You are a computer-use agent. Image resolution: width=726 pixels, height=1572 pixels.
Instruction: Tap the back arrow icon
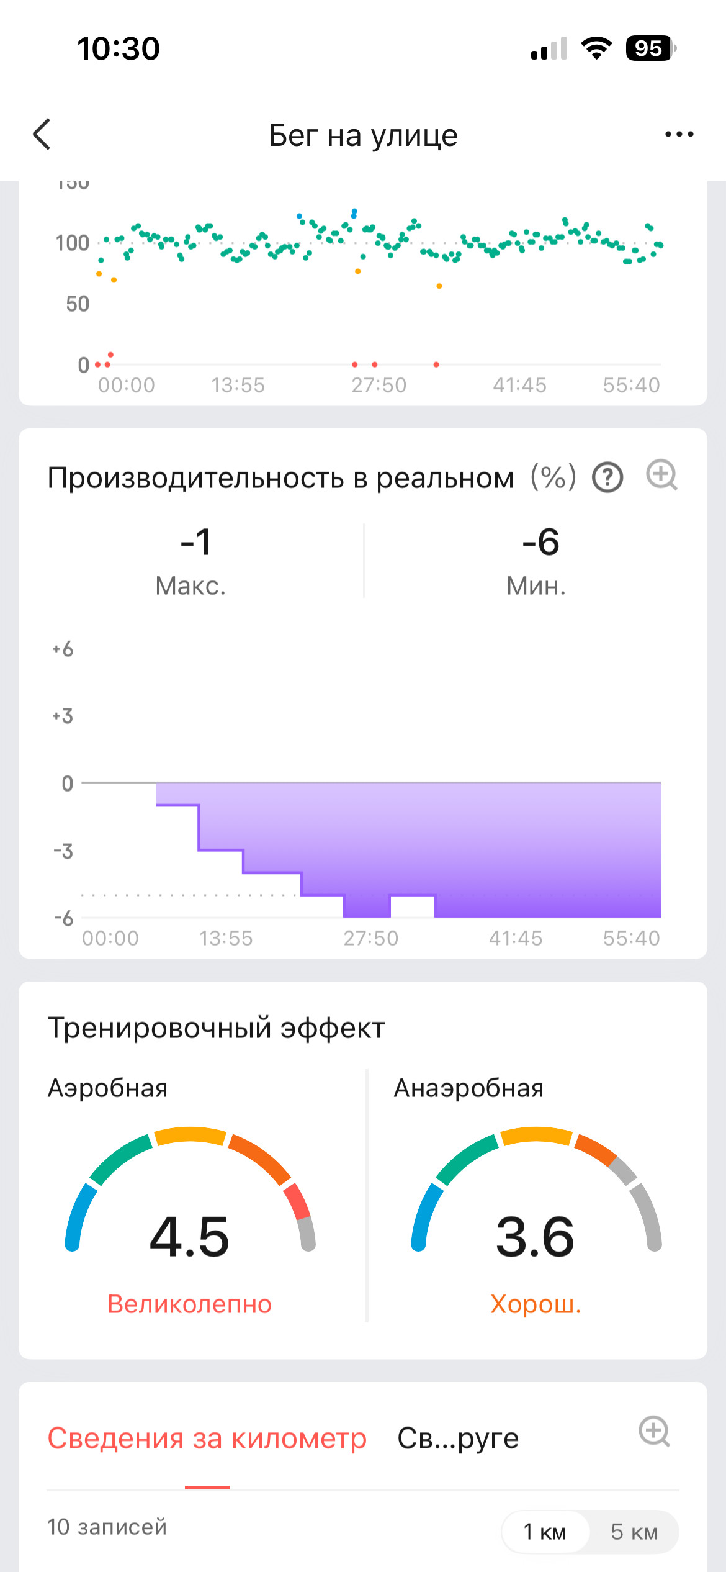pyautogui.click(x=42, y=134)
